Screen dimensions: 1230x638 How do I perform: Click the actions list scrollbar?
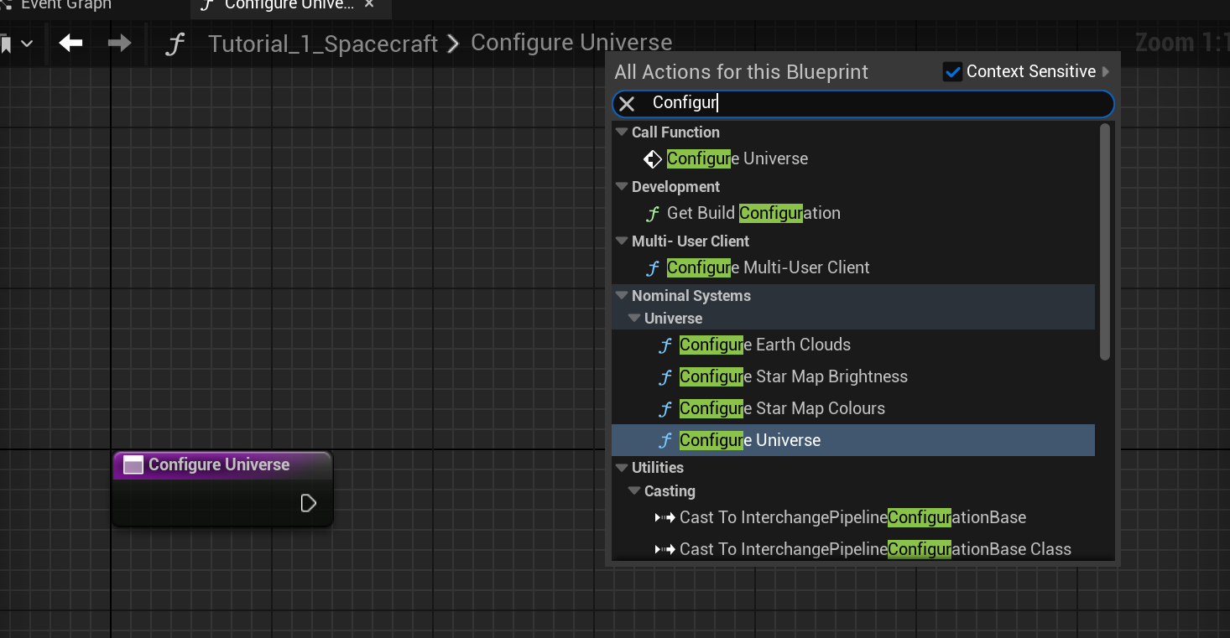(x=1105, y=241)
